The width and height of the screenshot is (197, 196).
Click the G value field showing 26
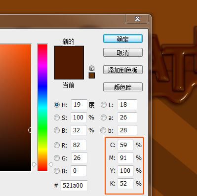click(79, 158)
